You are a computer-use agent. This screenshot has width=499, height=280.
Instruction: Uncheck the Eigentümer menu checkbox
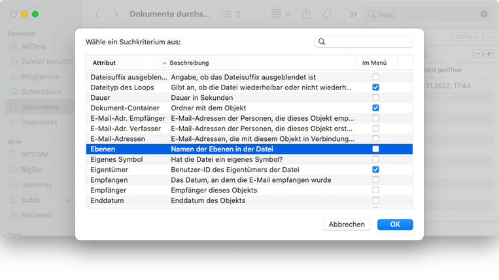(x=375, y=170)
